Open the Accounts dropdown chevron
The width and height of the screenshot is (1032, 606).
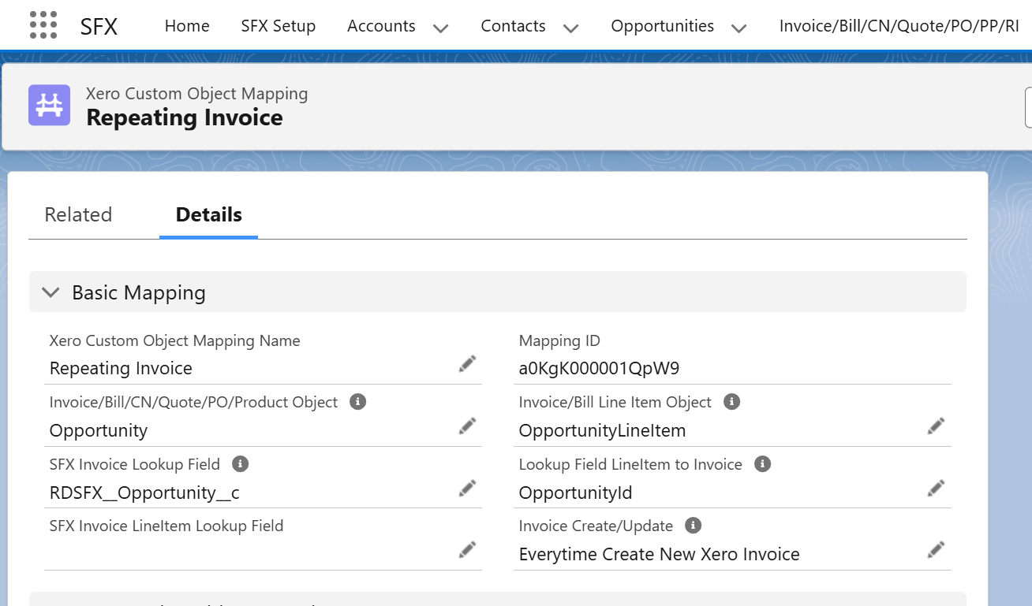coord(441,28)
